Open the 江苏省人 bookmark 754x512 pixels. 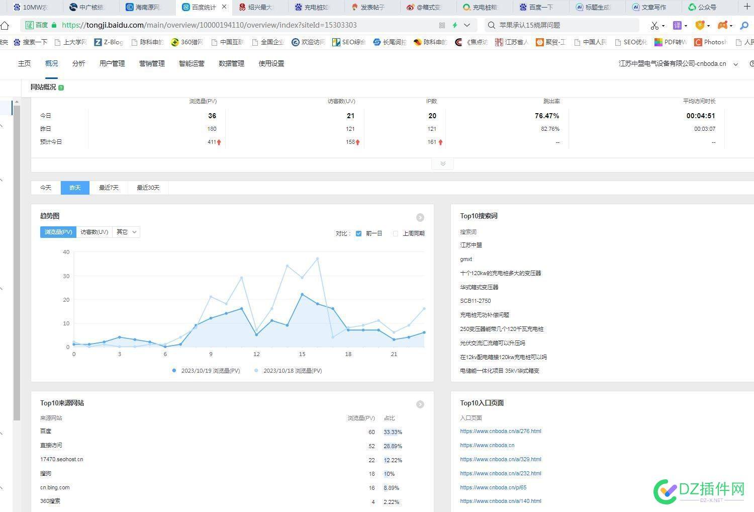click(511, 42)
